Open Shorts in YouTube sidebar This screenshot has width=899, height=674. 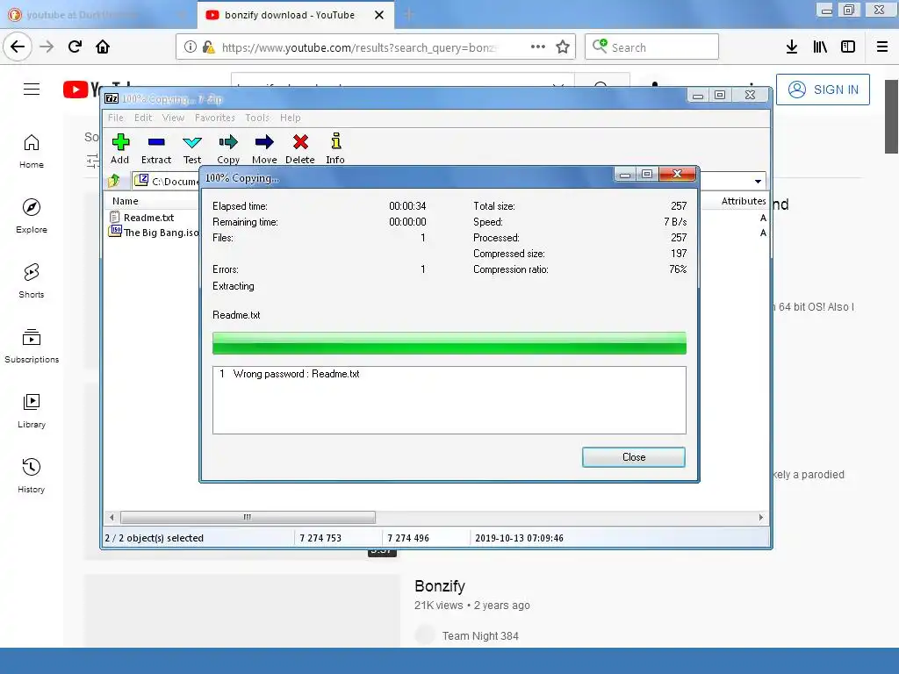coord(32,281)
